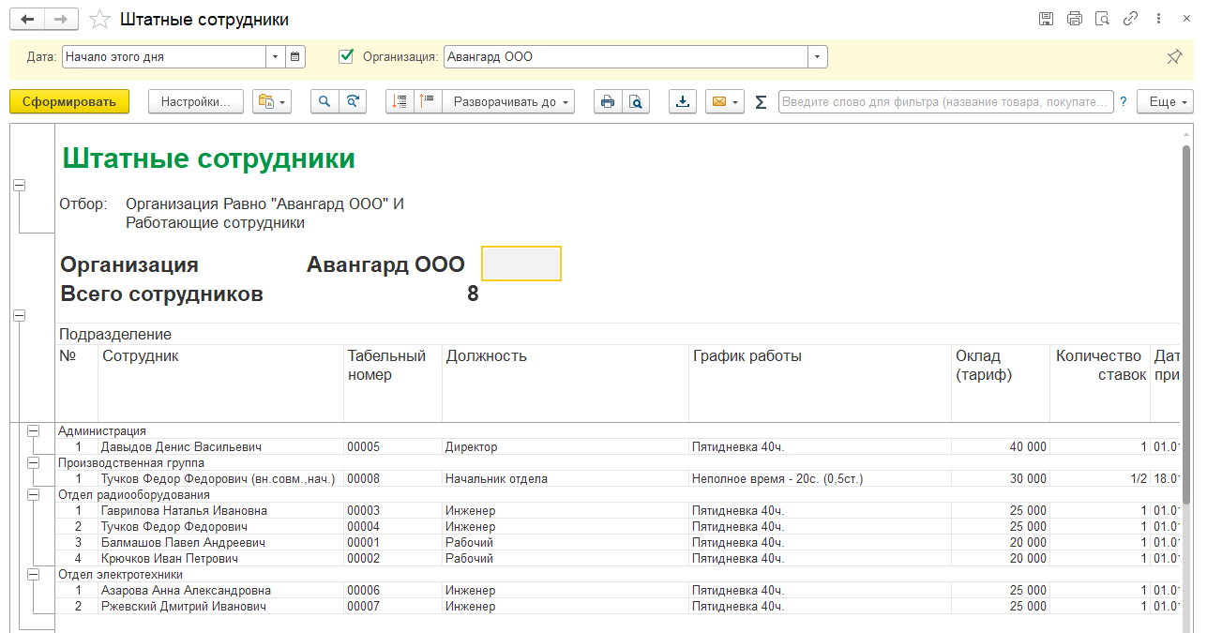Open the Еще menu
The image size is (1207, 633).
tap(1164, 101)
